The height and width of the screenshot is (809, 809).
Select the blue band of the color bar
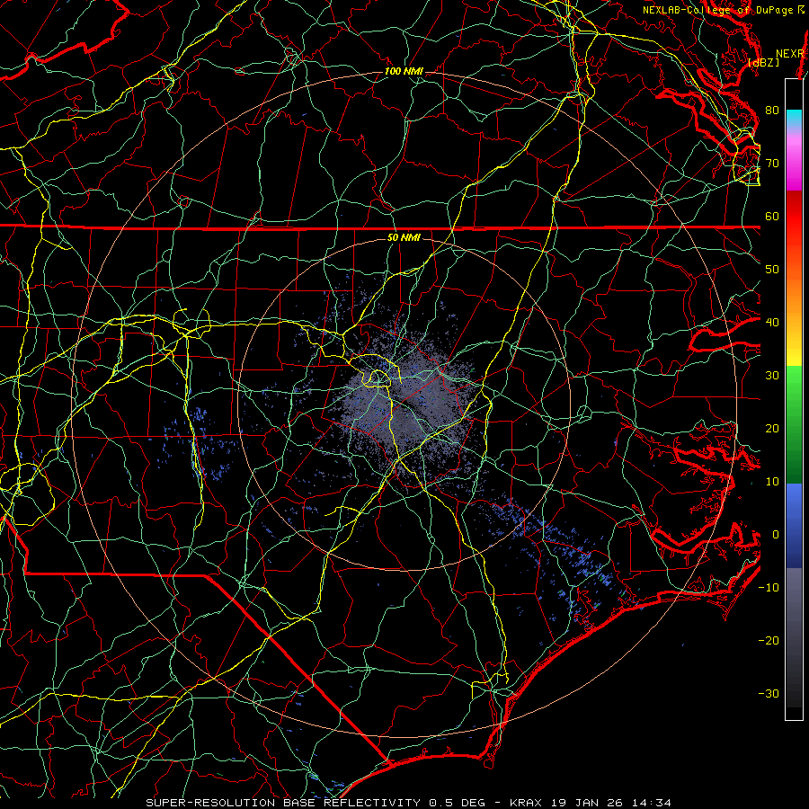pos(794,525)
